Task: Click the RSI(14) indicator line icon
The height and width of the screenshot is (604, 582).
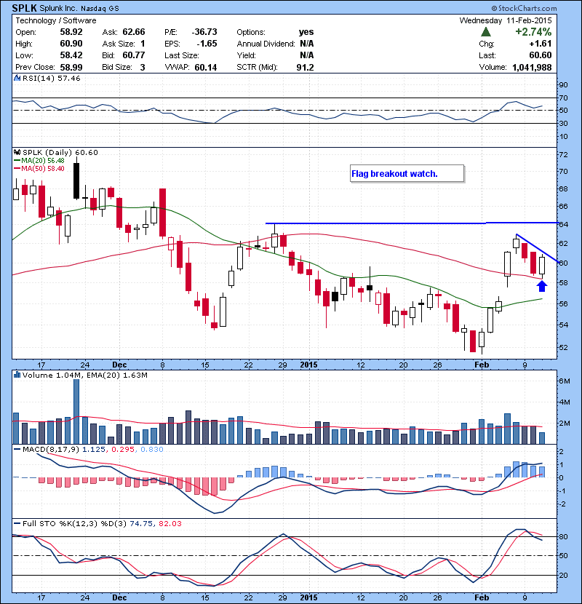Action: click(x=17, y=78)
